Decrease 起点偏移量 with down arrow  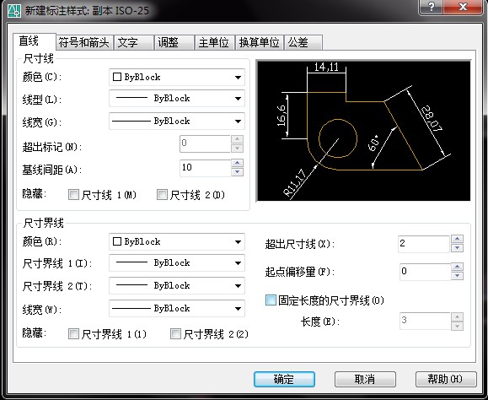(457, 276)
